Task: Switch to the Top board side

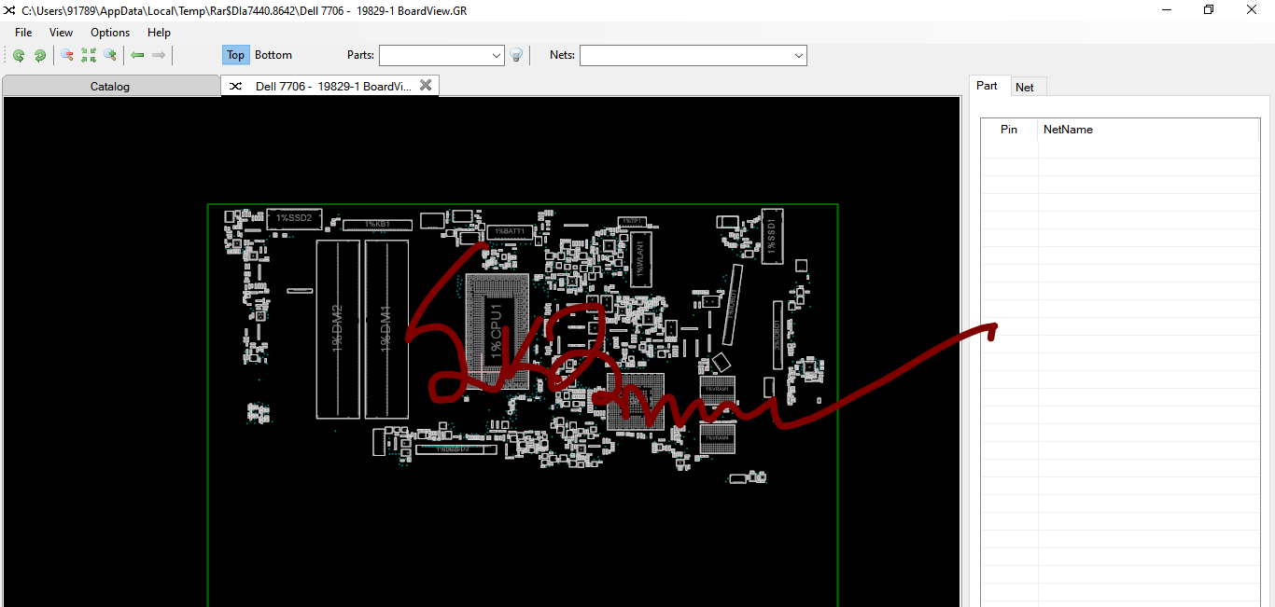Action: pos(235,55)
